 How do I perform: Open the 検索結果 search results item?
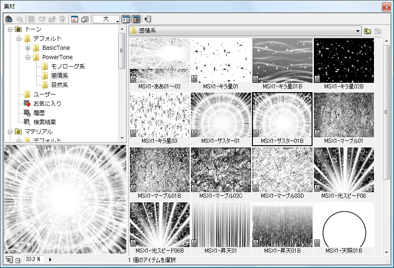(x=45, y=122)
